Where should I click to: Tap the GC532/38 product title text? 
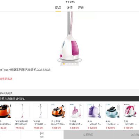click(25, 70)
